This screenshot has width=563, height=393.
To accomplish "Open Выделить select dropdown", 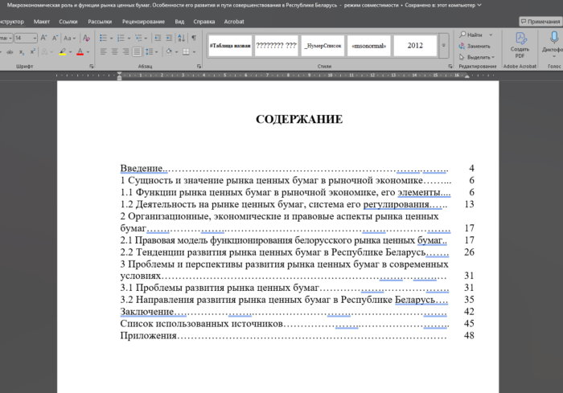I will click(x=477, y=57).
